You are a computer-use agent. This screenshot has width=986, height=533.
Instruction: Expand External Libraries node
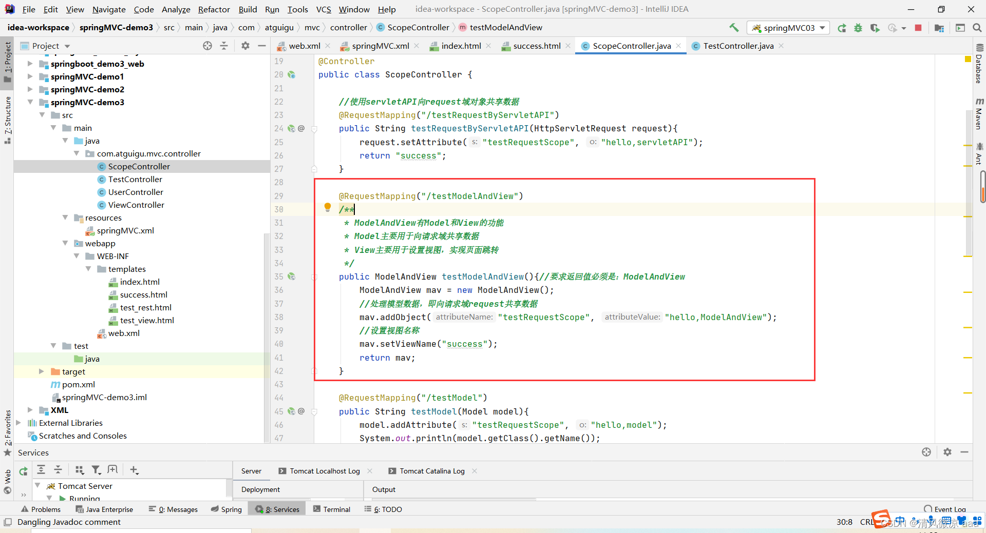coord(18,423)
